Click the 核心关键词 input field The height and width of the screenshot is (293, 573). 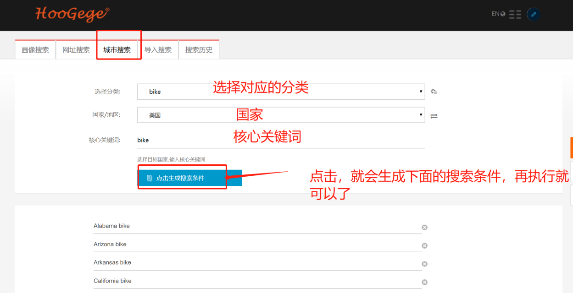[x=281, y=140]
